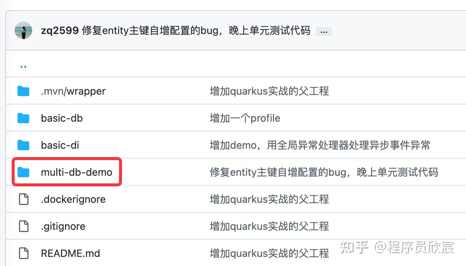This screenshot has height=266, width=466.
Task: Click the .dockerignore file icon
Action: [23, 199]
